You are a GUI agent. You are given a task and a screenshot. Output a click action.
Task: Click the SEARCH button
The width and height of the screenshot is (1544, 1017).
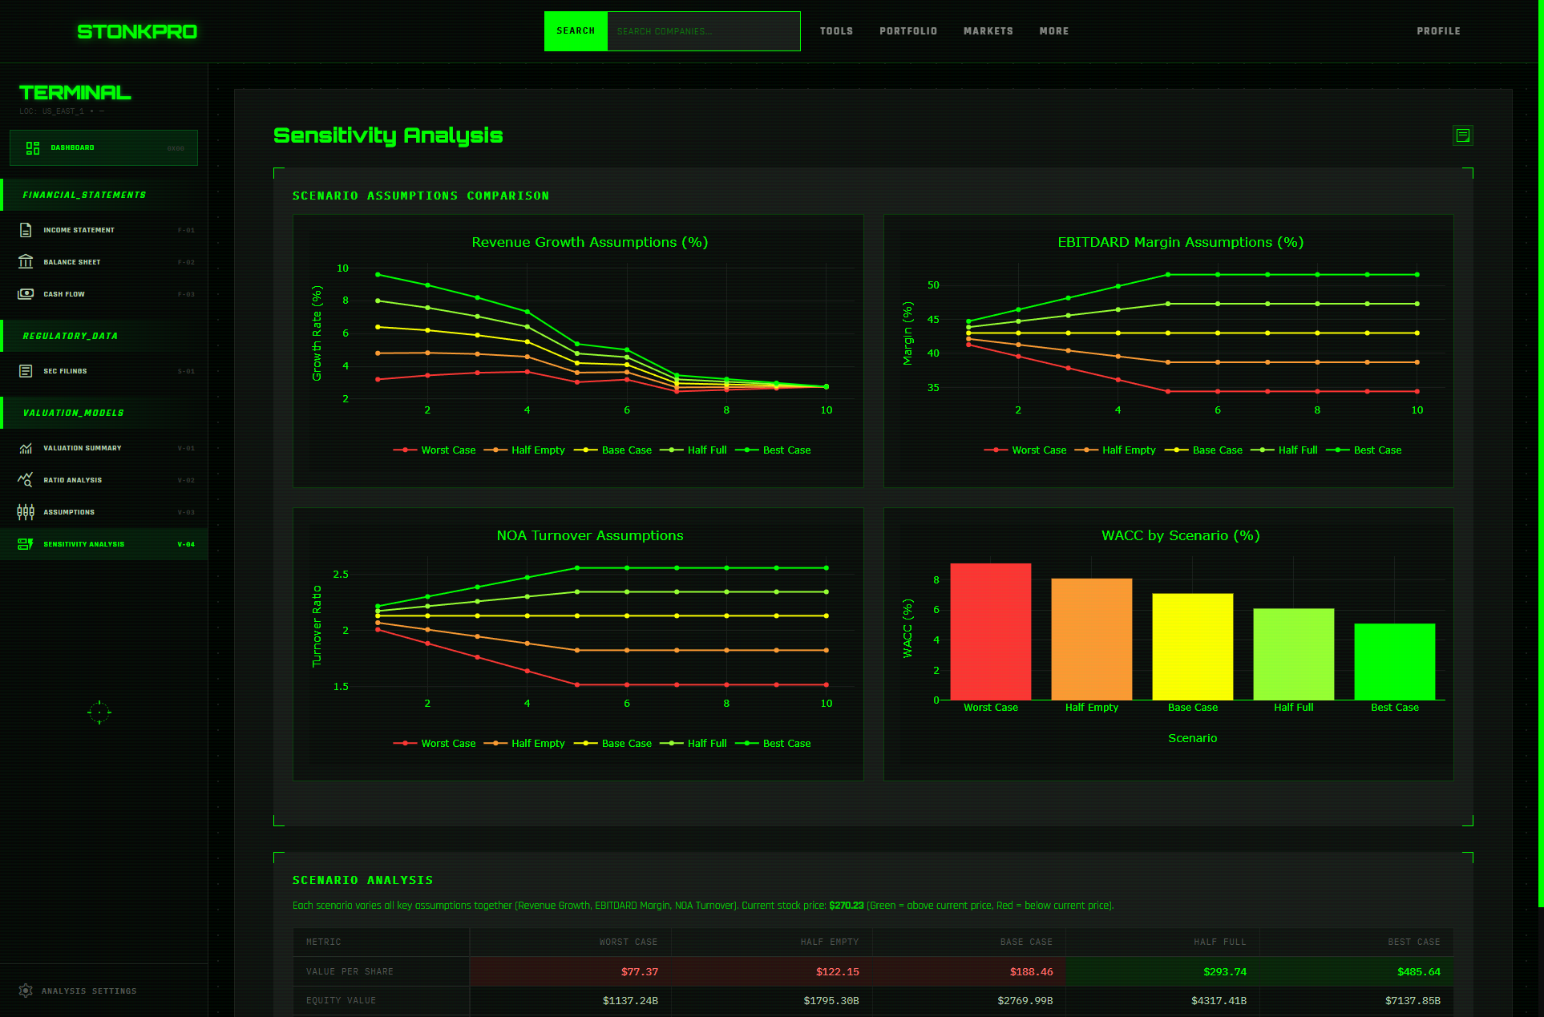[x=576, y=30]
